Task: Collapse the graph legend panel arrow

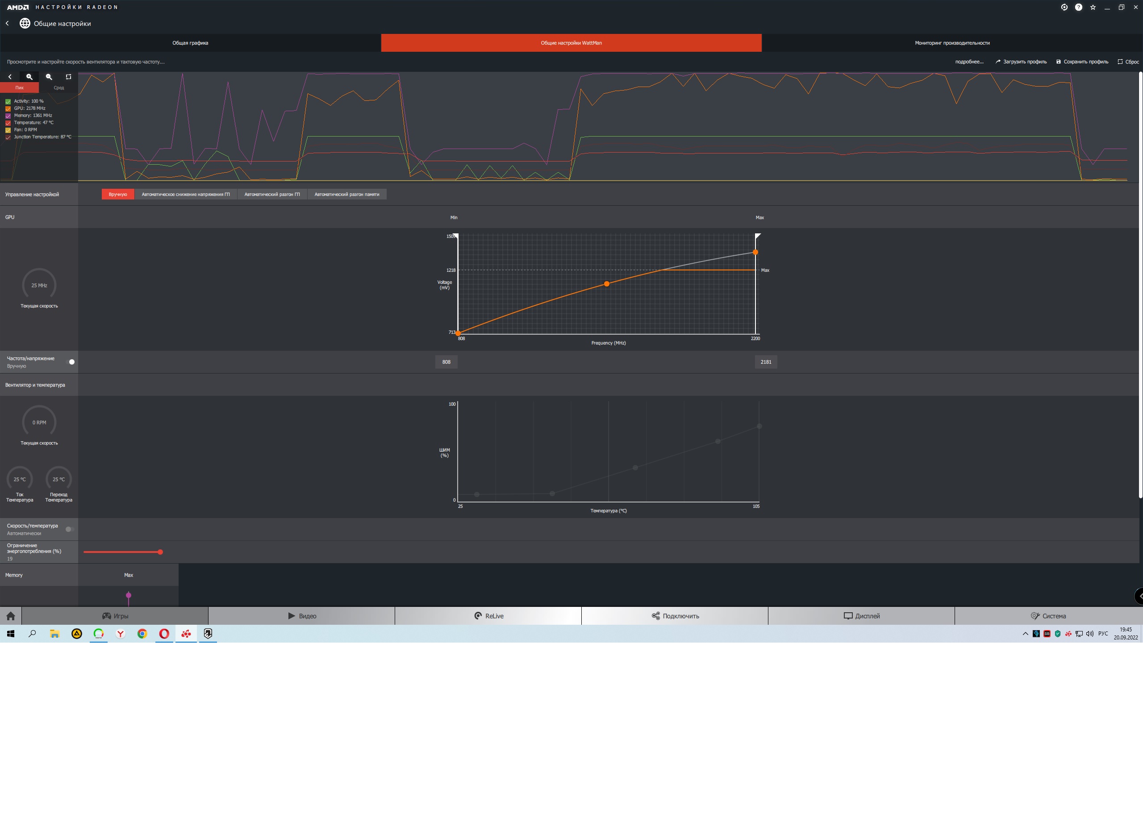Action: [9, 77]
